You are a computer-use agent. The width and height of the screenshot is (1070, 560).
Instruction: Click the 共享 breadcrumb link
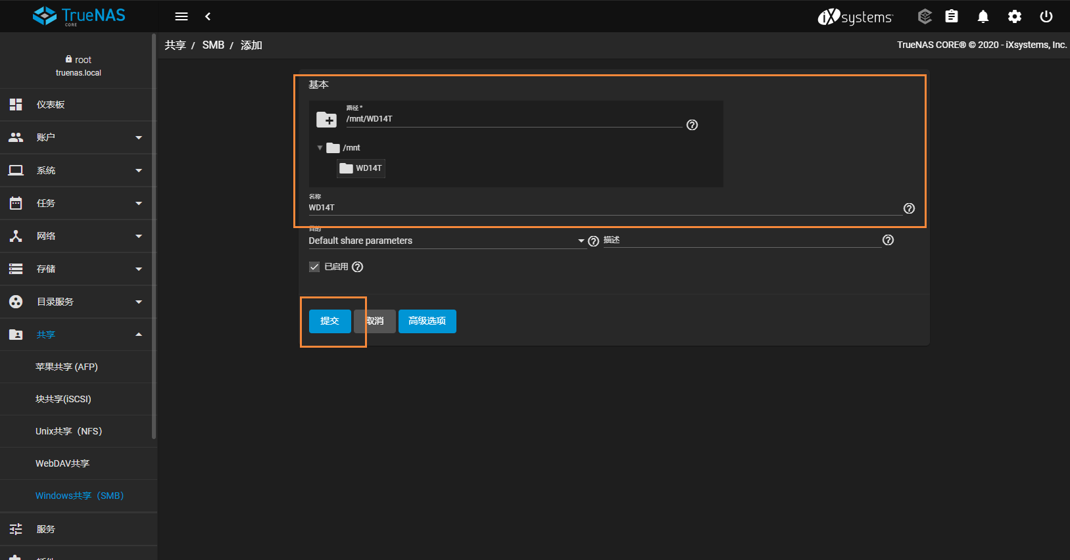tap(175, 45)
